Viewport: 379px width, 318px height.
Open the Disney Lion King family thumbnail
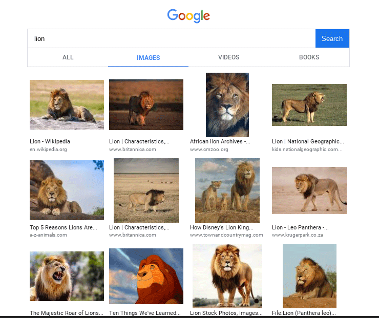tap(227, 190)
